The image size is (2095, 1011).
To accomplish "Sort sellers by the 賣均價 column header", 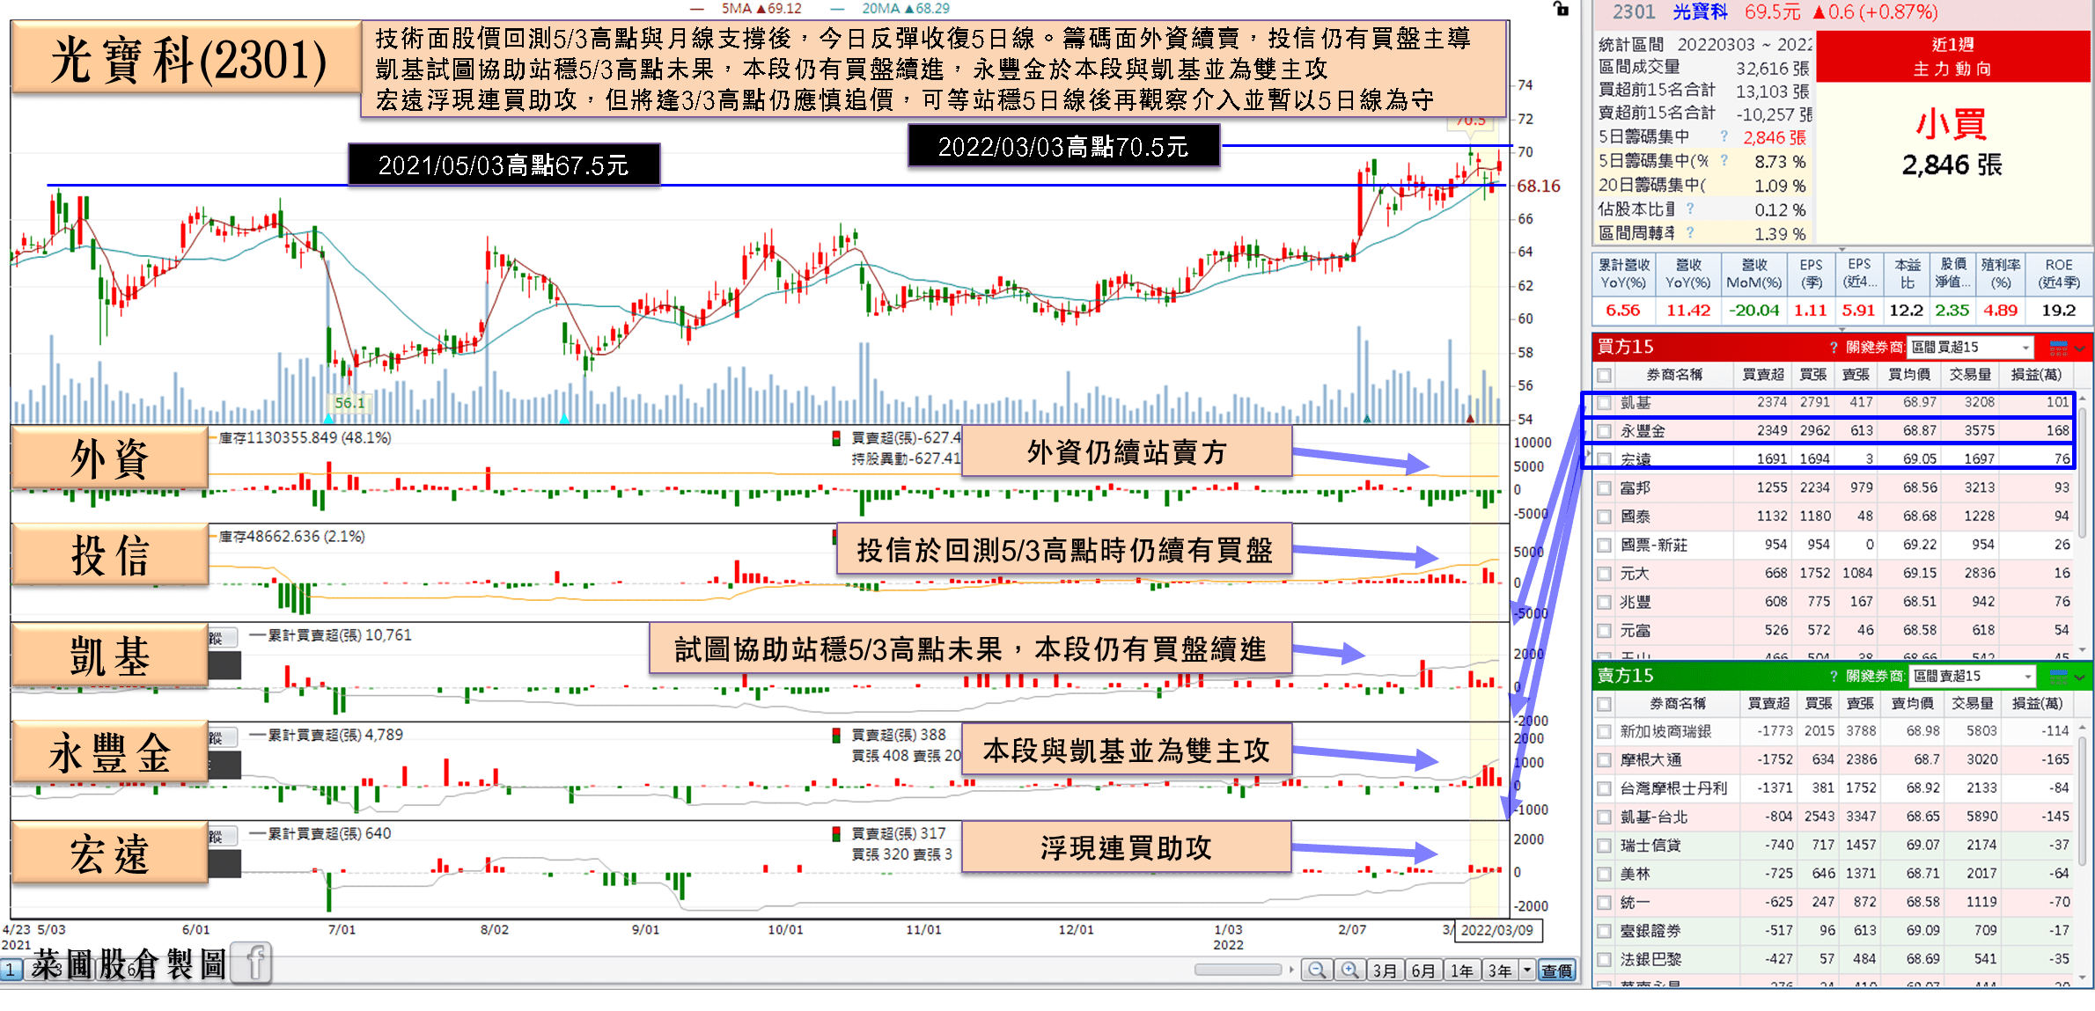I will tap(1912, 704).
